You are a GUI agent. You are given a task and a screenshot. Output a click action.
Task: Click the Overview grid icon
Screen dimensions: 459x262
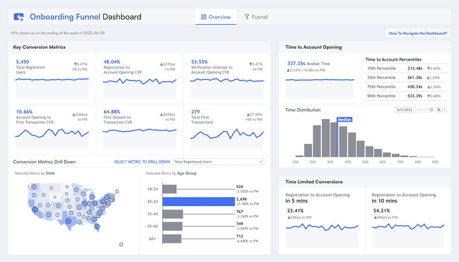[x=204, y=17]
